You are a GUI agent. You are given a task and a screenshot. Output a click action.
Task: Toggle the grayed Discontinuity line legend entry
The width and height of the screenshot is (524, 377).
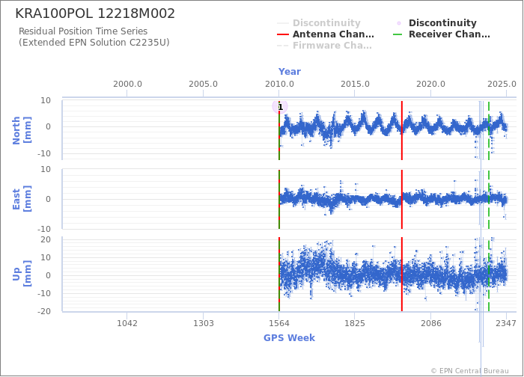click(x=319, y=23)
